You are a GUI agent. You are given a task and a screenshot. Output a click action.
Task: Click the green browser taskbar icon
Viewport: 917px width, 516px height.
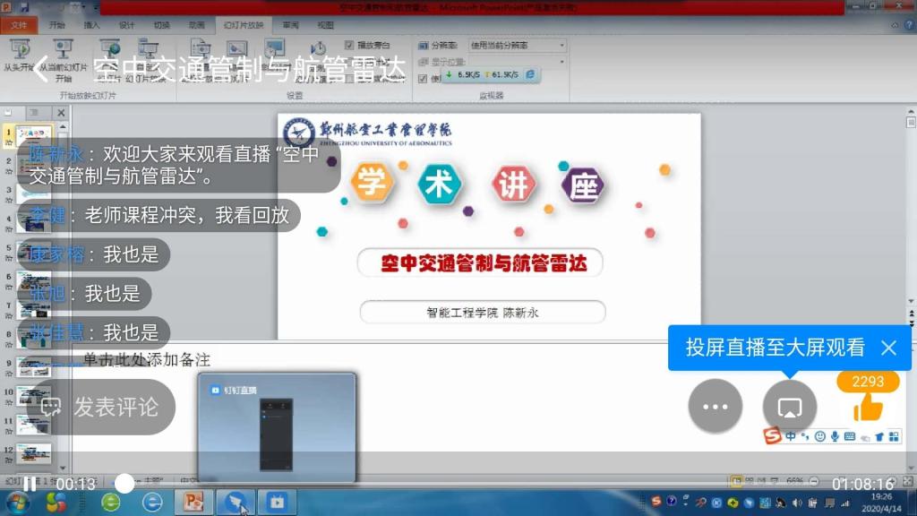click(x=110, y=502)
